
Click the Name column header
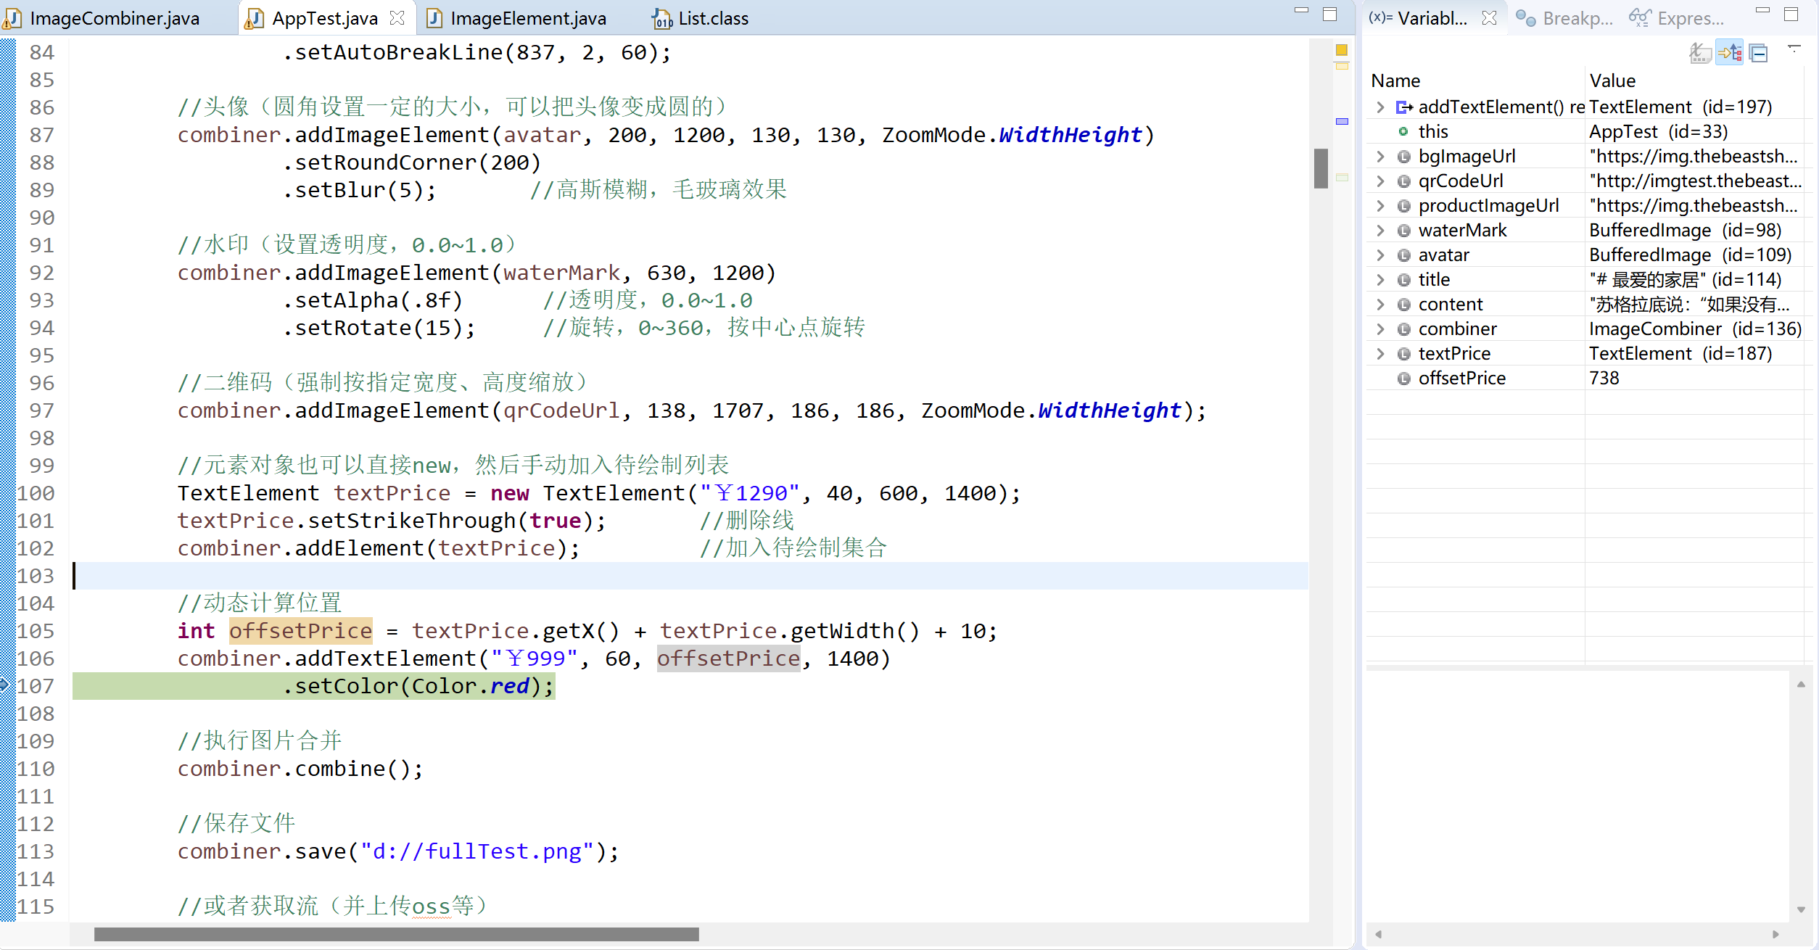[1395, 80]
